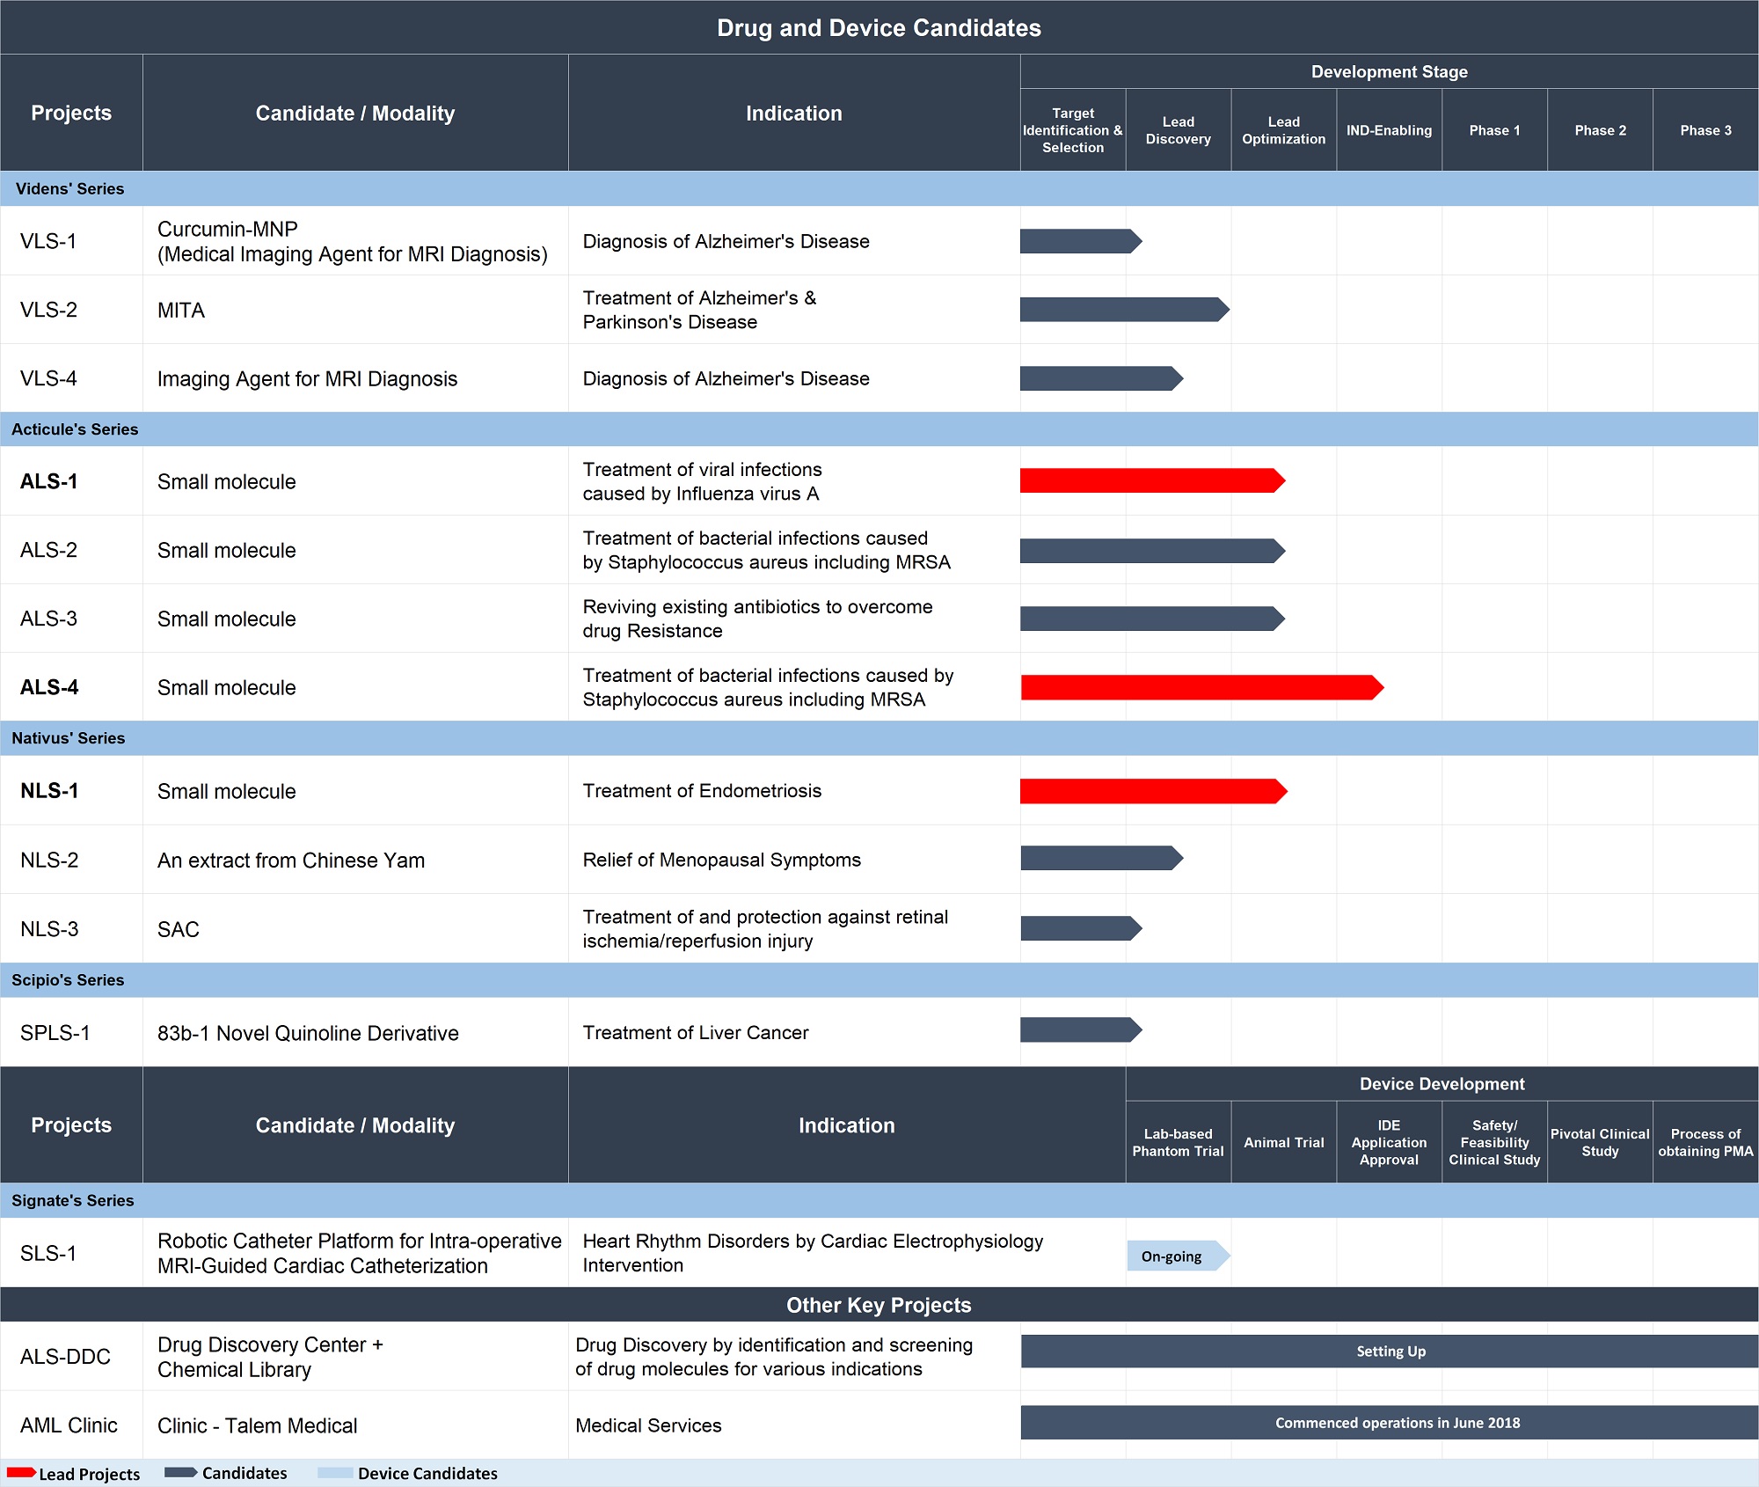Click the Other Key Projects banner
The height and width of the screenshot is (1487, 1759).
879,1305
